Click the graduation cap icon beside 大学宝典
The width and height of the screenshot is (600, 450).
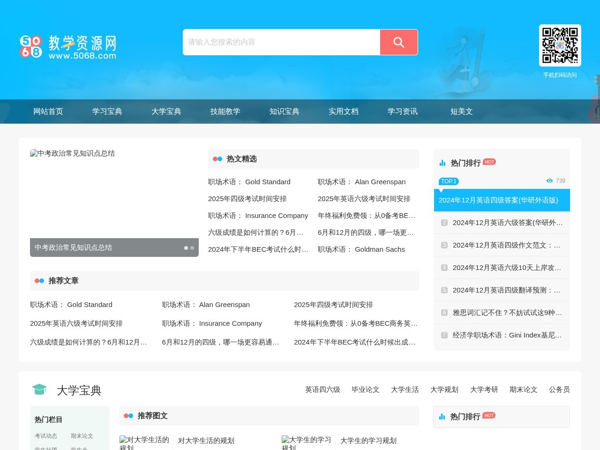[39, 389]
